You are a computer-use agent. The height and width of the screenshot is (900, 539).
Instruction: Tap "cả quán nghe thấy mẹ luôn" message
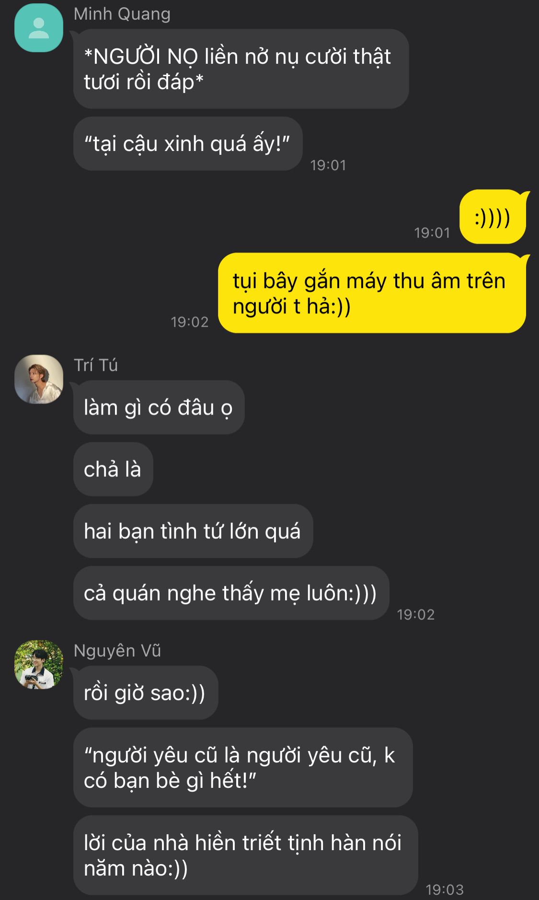231,593
